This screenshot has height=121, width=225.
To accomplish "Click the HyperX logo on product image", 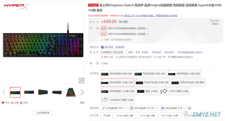I will coord(16,7).
